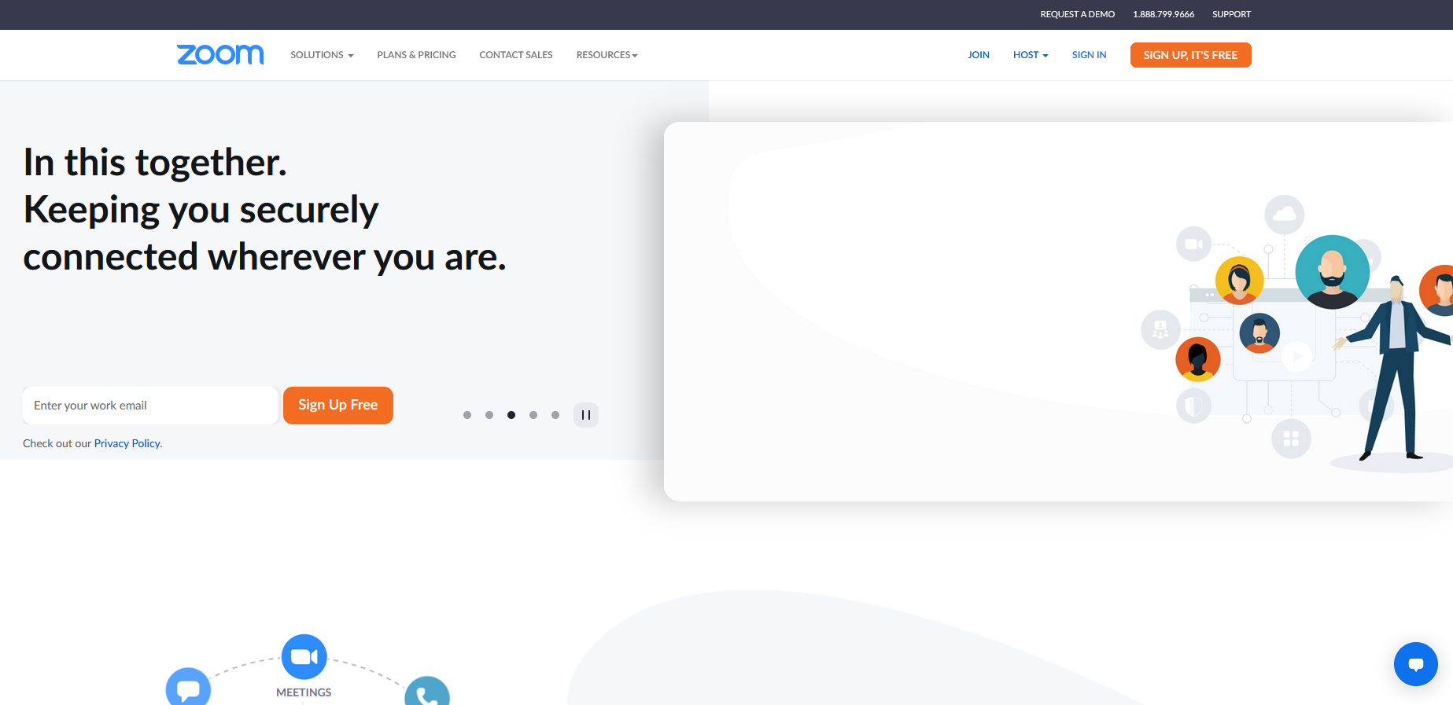The image size is (1453, 705).
Task: Select the Meetings video camera icon
Action: [304, 656]
